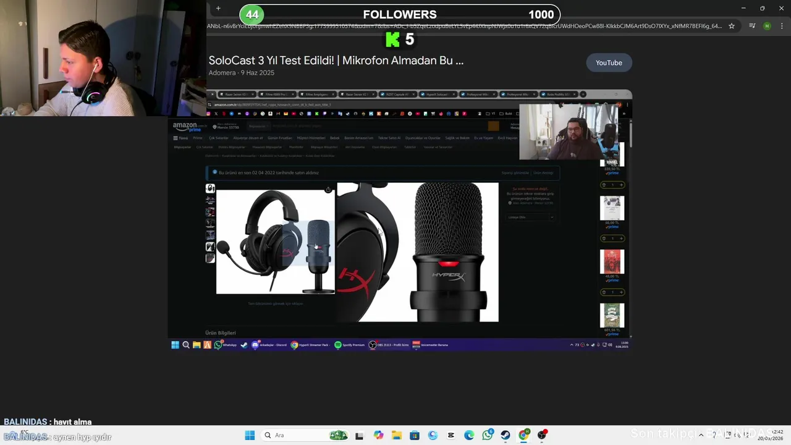Open File Explorer from the taskbar
Viewport: 791px width, 445px height.
396,435
